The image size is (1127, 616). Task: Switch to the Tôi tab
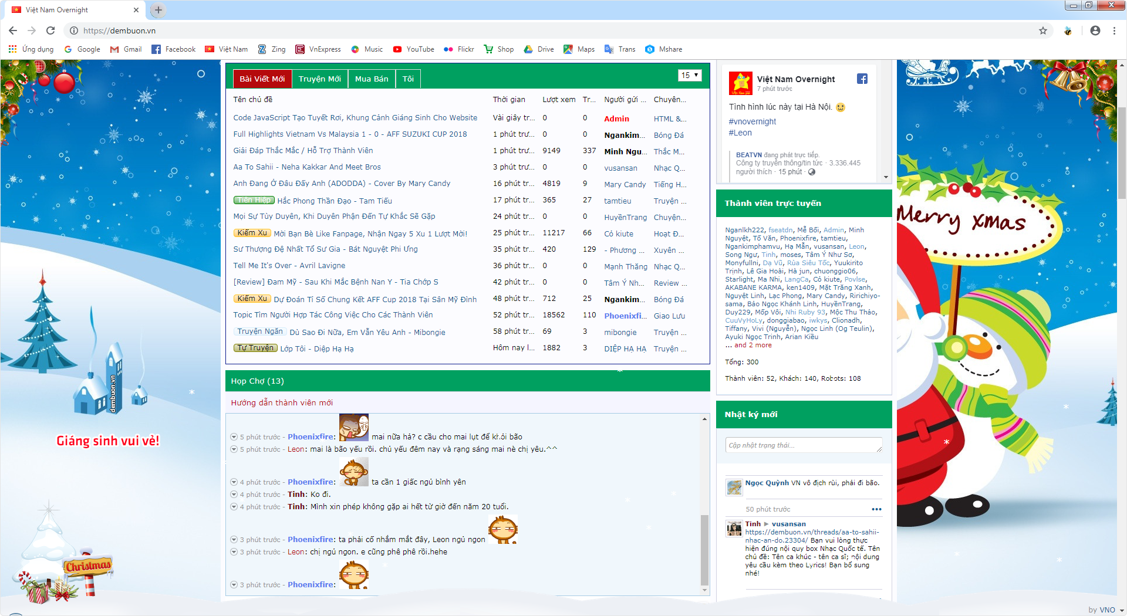[x=408, y=79]
